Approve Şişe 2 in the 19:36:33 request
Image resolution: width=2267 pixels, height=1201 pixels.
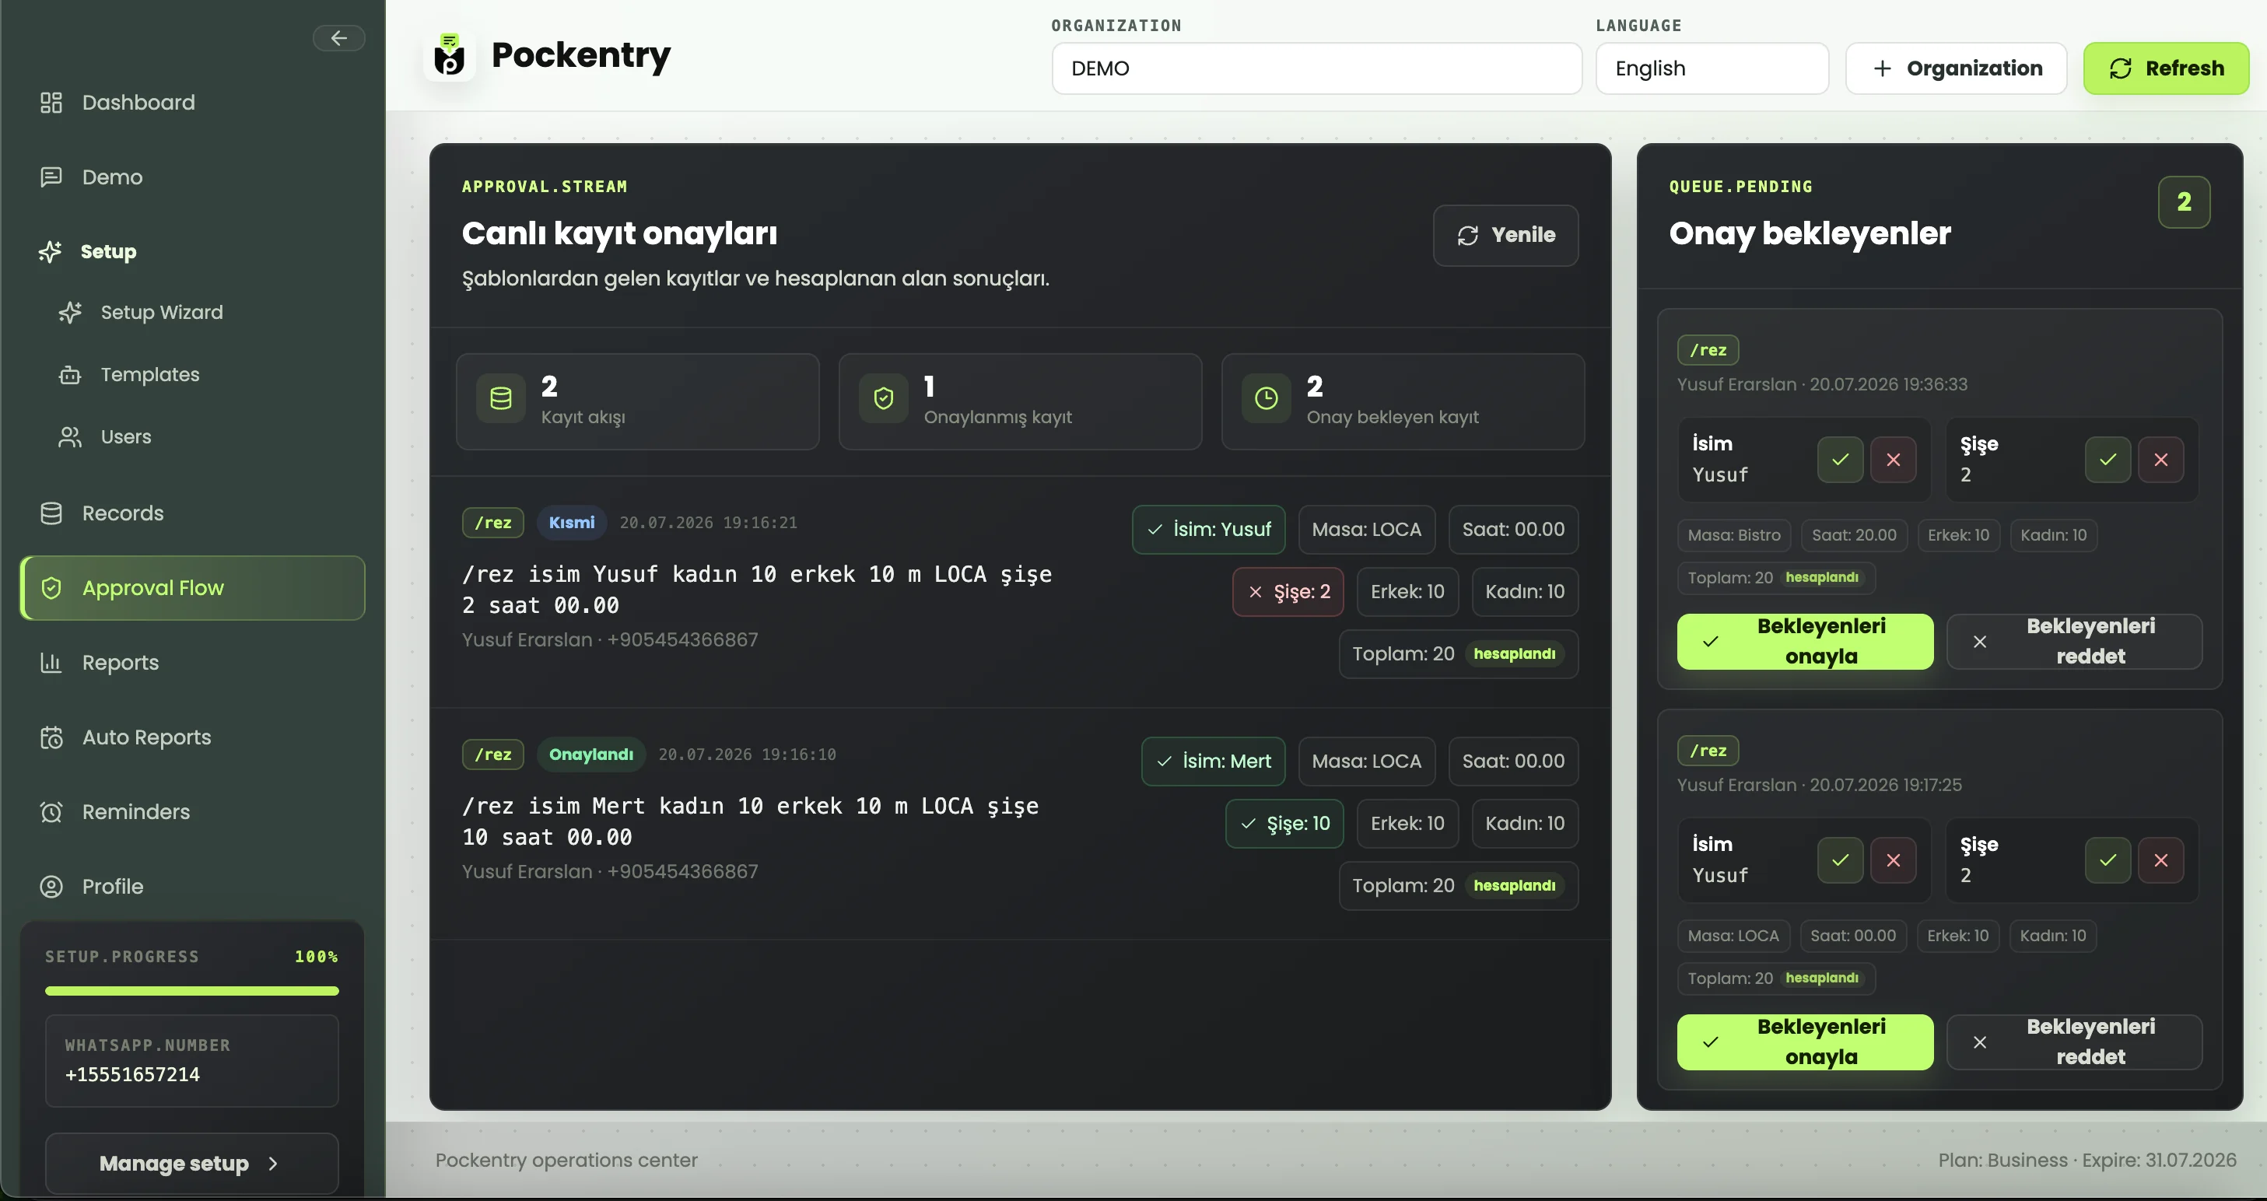pos(2108,460)
